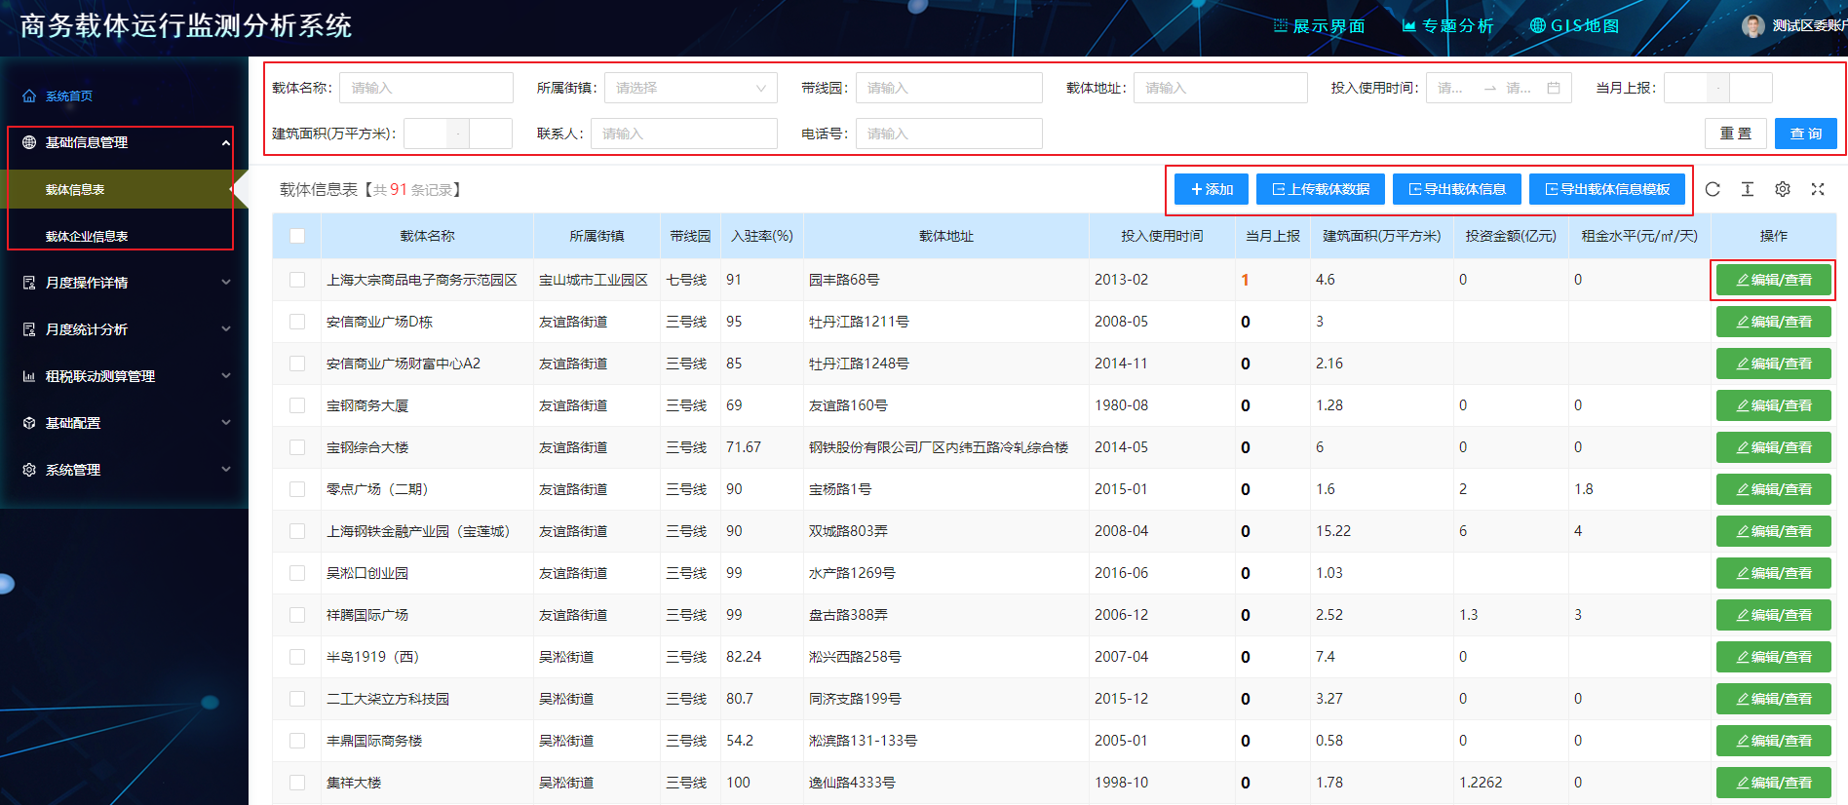
Task: Click the 载体名称 input field
Action: 426,88
